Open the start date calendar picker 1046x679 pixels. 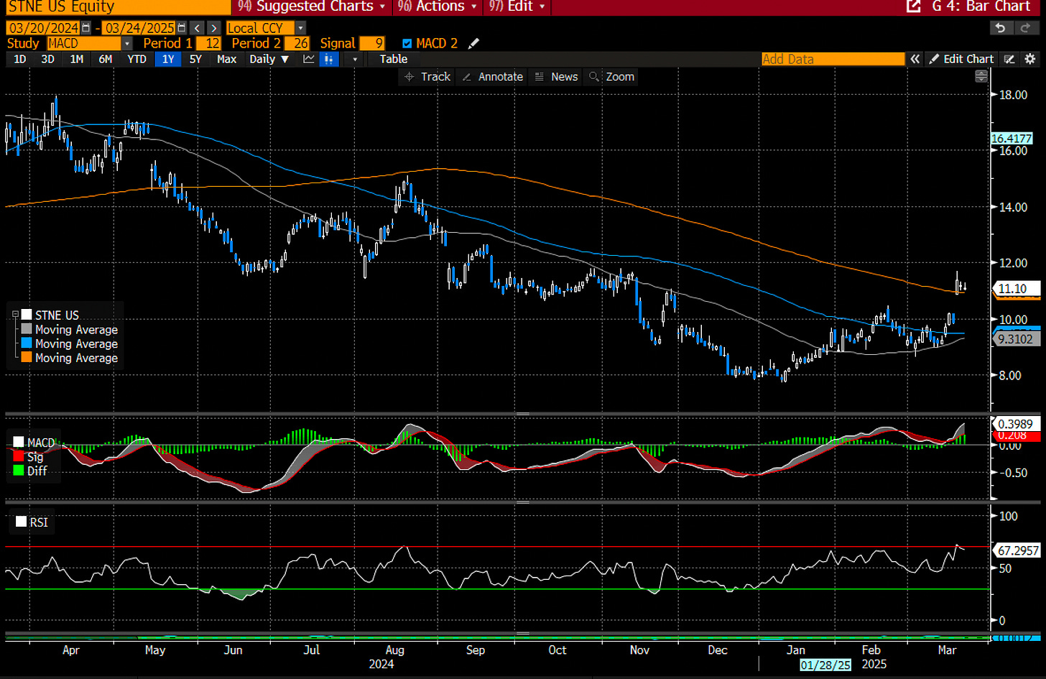[86, 28]
